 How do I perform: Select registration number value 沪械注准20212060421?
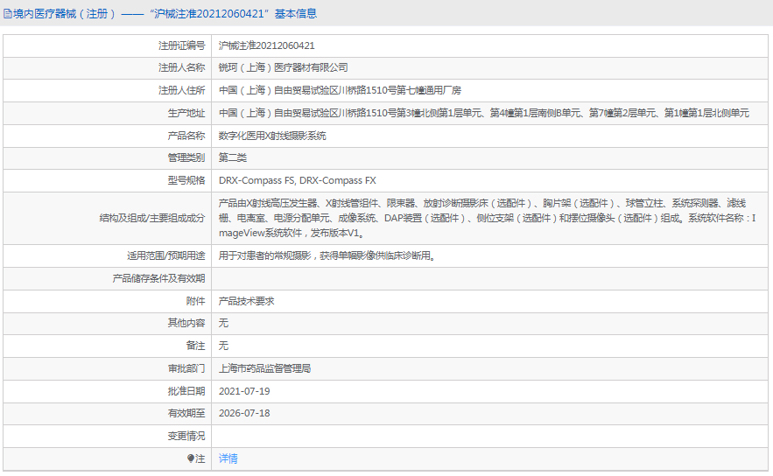point(267,45)
